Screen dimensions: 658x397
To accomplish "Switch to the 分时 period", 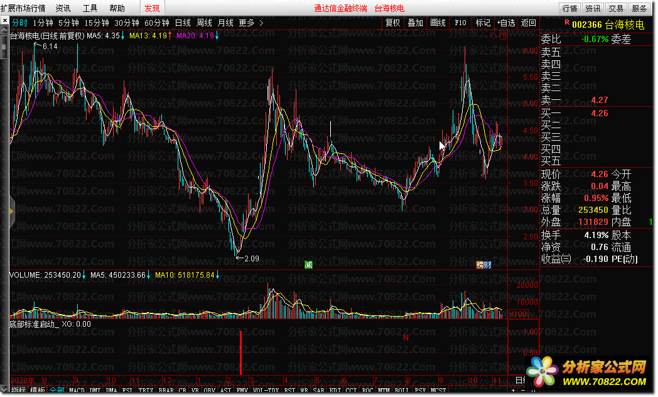I will [19, 23].
